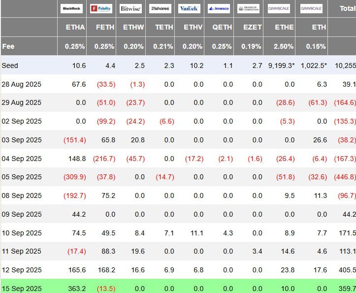Viewport: 356px width, 293px height.
Task: Click the (61.3) ETH value
Action: (x=318, y=102)
